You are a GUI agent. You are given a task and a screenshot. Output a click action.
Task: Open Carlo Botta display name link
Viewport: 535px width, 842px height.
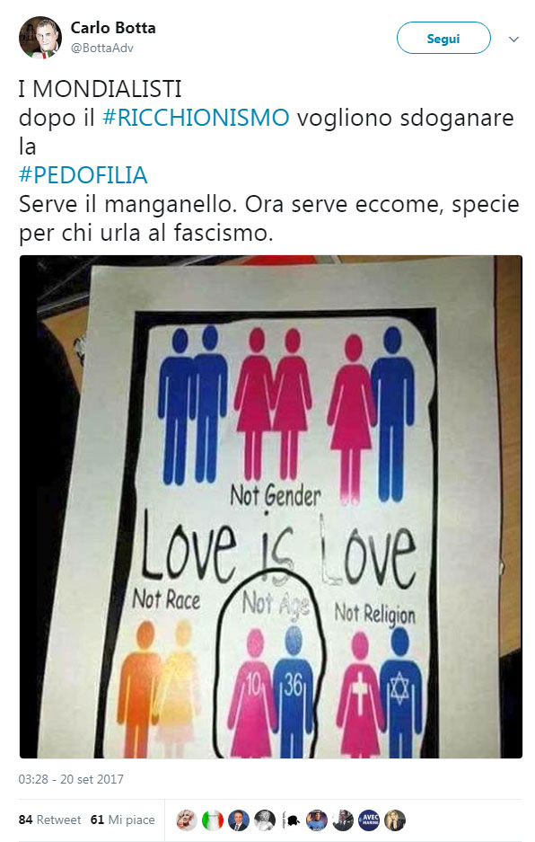click(113, 28)
